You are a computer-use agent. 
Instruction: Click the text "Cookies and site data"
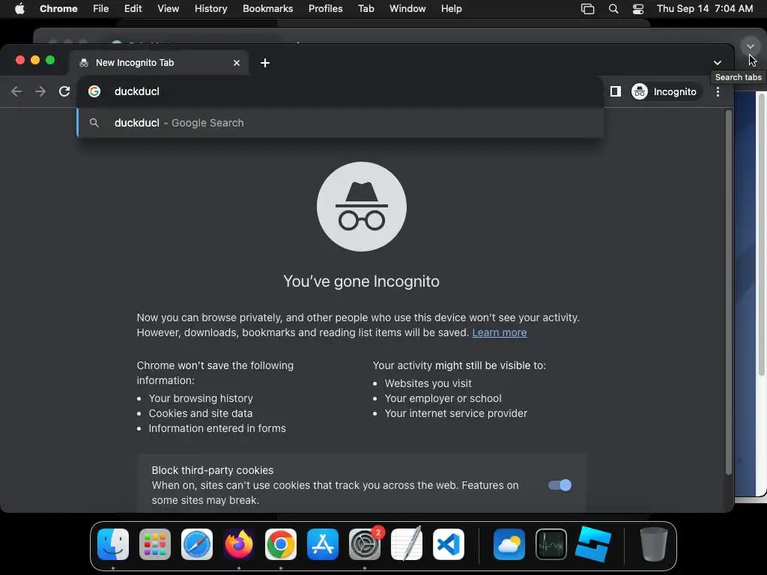[x=201, y=413]
